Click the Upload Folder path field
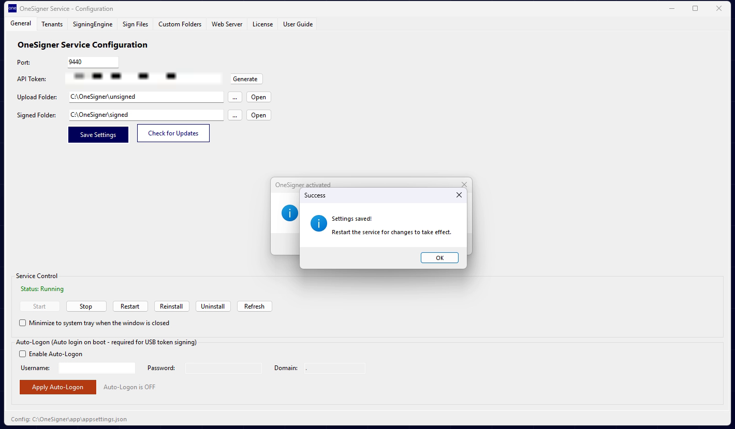 146,97
